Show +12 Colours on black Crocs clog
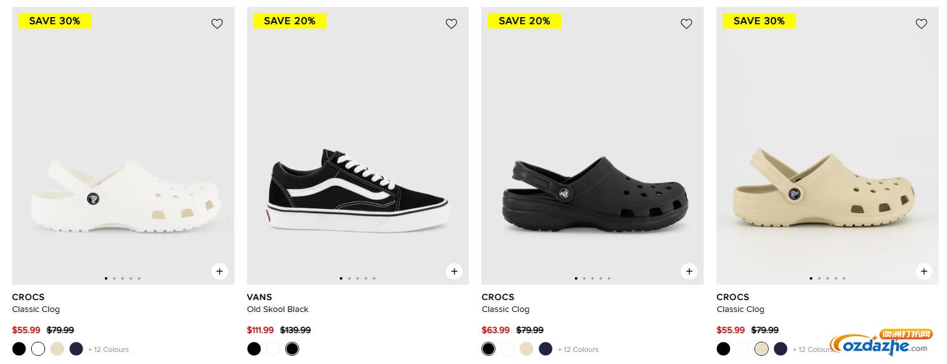The image size is (947, 364). pos(578,349)
